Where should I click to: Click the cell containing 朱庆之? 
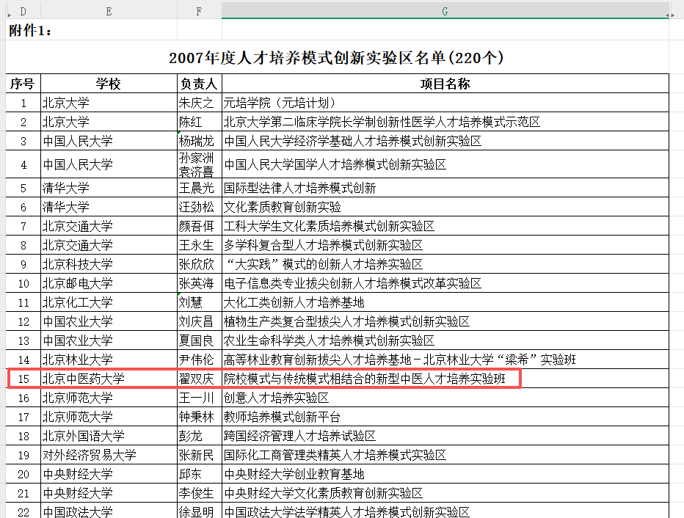pos(199,103)
